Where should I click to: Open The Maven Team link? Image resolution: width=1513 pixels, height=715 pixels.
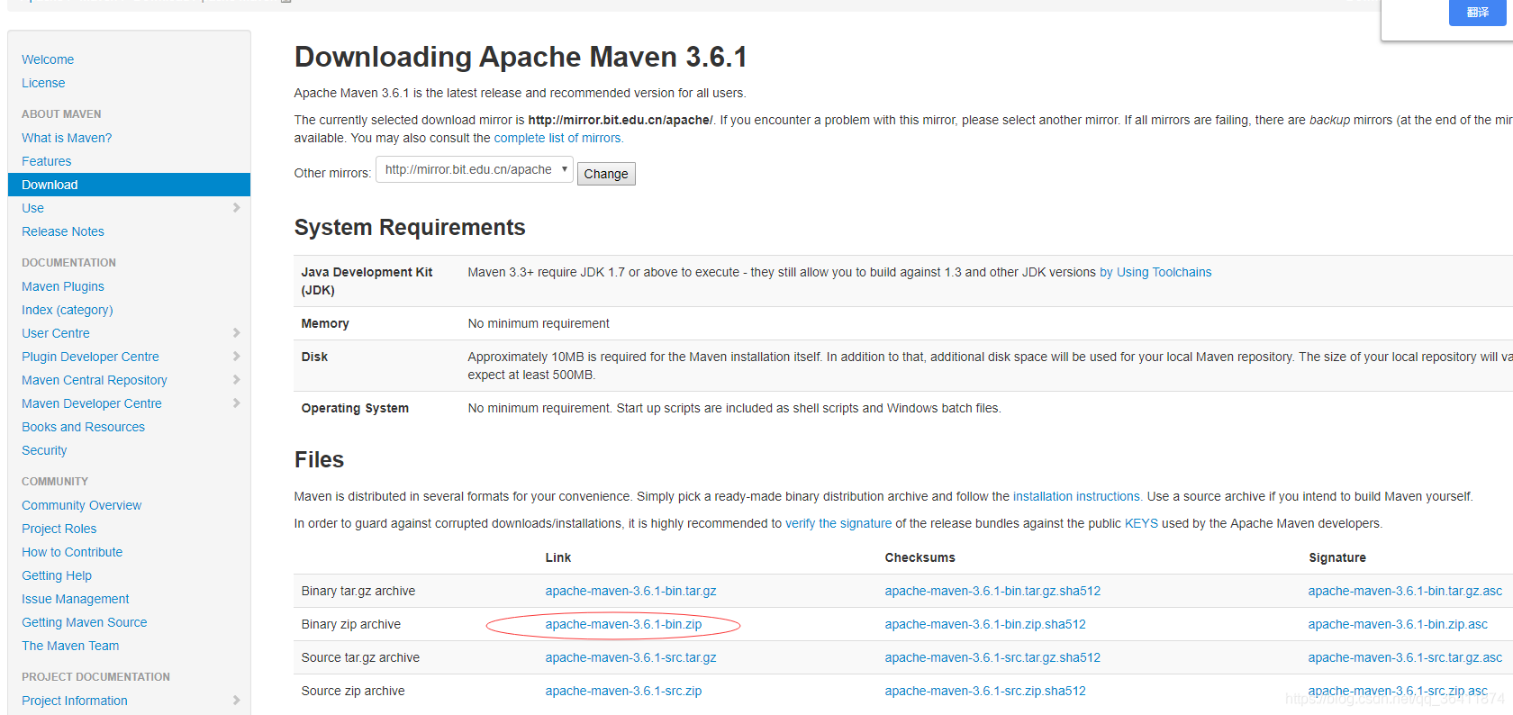(x=70, y=646)
